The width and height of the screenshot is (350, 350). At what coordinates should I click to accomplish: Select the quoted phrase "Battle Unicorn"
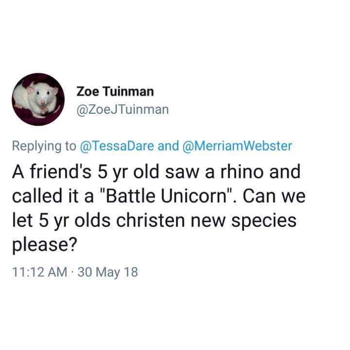[x=166, y=196]
